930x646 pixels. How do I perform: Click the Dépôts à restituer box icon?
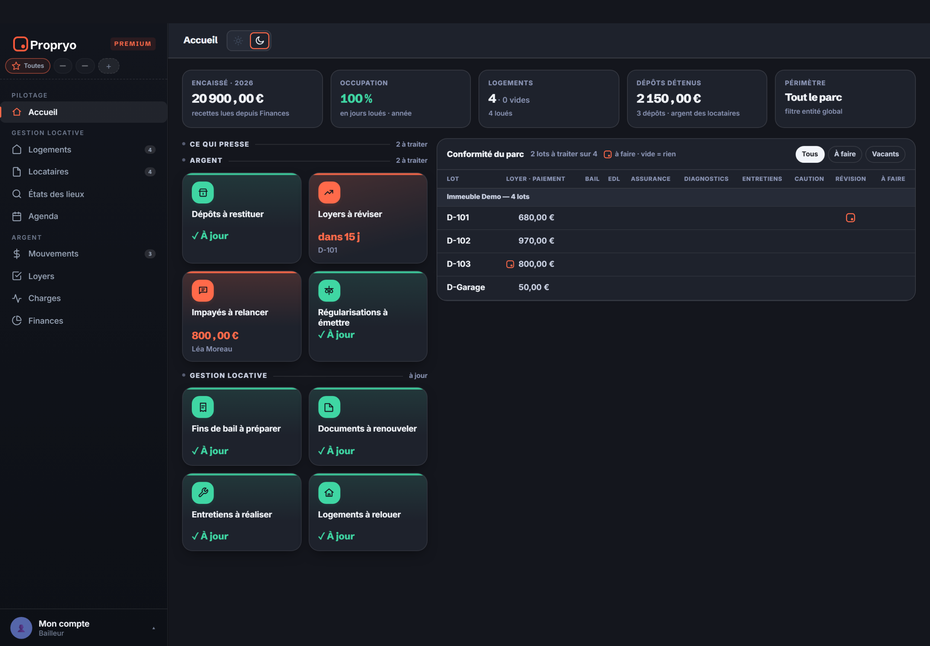(x=203, y=193)
